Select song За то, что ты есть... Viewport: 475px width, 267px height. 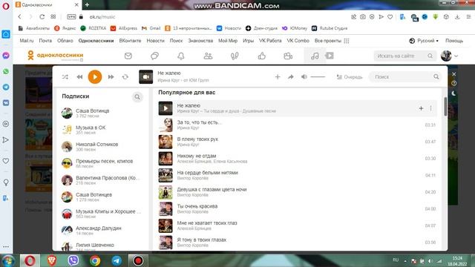click(199, 122)
